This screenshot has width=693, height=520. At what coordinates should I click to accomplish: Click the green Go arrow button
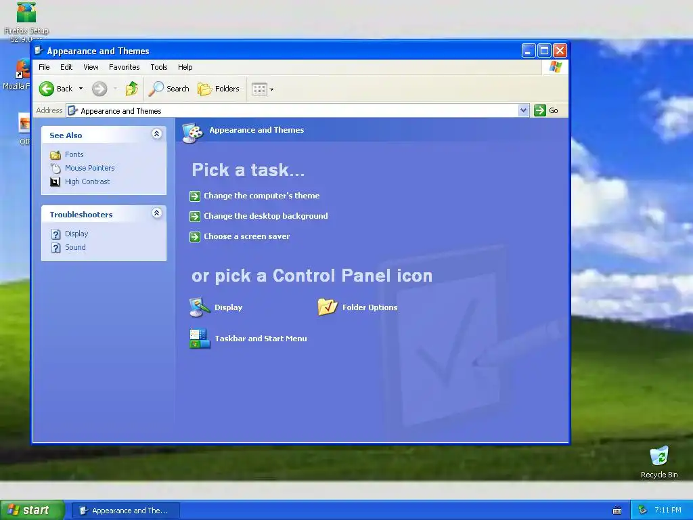[540, 110]
